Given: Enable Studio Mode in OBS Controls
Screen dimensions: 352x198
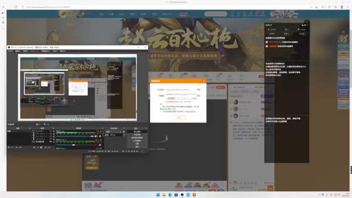Looking at the screenshot, I should click(137, 141).
